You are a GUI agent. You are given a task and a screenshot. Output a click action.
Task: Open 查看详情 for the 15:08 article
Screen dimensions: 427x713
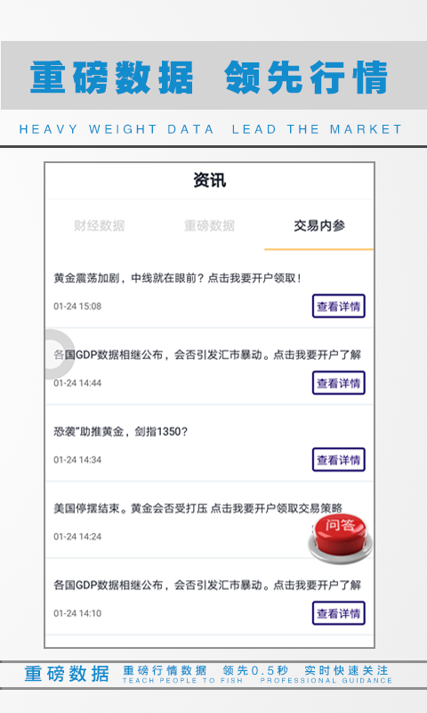[x=339, y=306]
